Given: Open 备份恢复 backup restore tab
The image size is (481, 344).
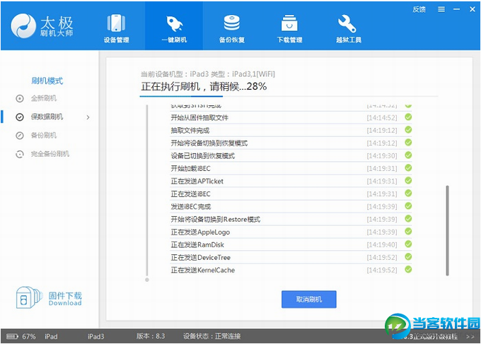Looking at the screenshot, I should tap(231, 28).
